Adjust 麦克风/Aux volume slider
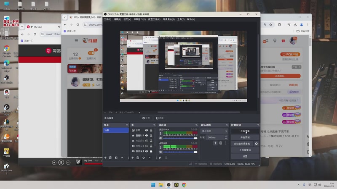The width and height of the screenshot is (337, 189). (180, 138)
